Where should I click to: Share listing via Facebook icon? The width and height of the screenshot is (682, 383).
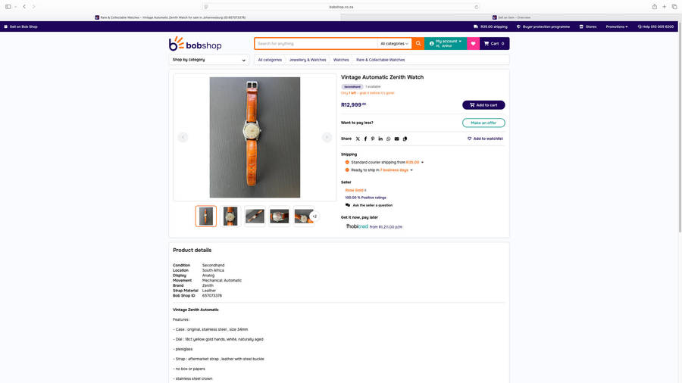coord(365,139)
